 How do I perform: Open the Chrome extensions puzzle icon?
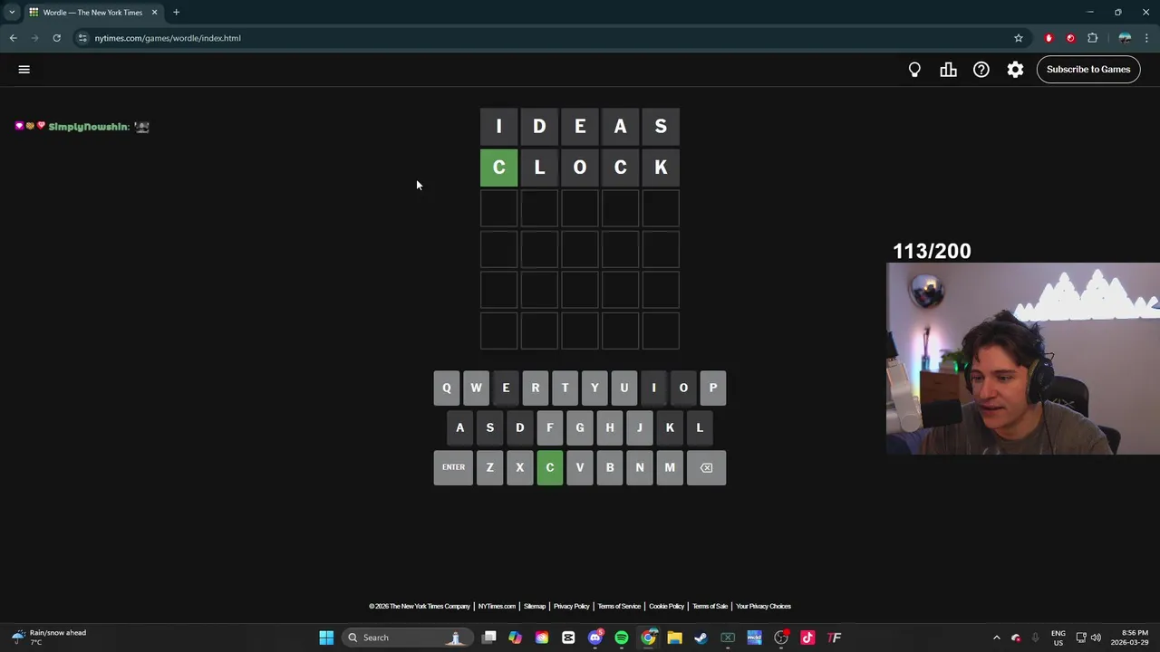[1092, 38]
